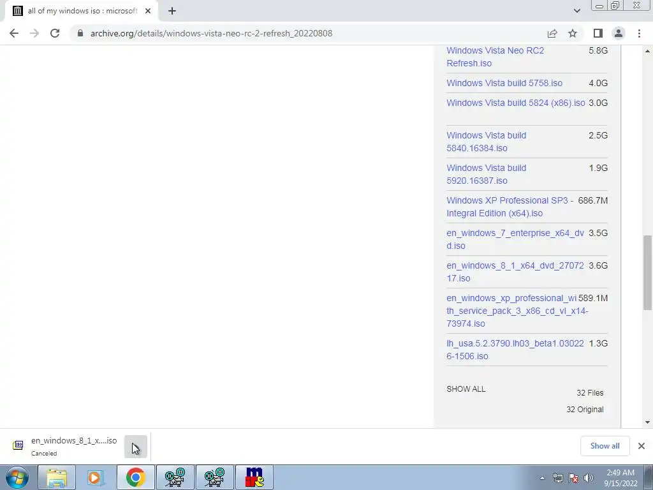Open Windows Vista build 5840.16384.iso
This screenshot has height=490, width=653.
point(486,142)
